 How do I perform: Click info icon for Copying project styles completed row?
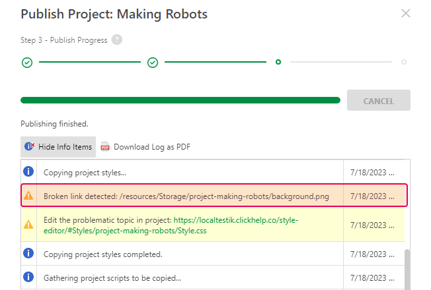(x=28, y=253)
